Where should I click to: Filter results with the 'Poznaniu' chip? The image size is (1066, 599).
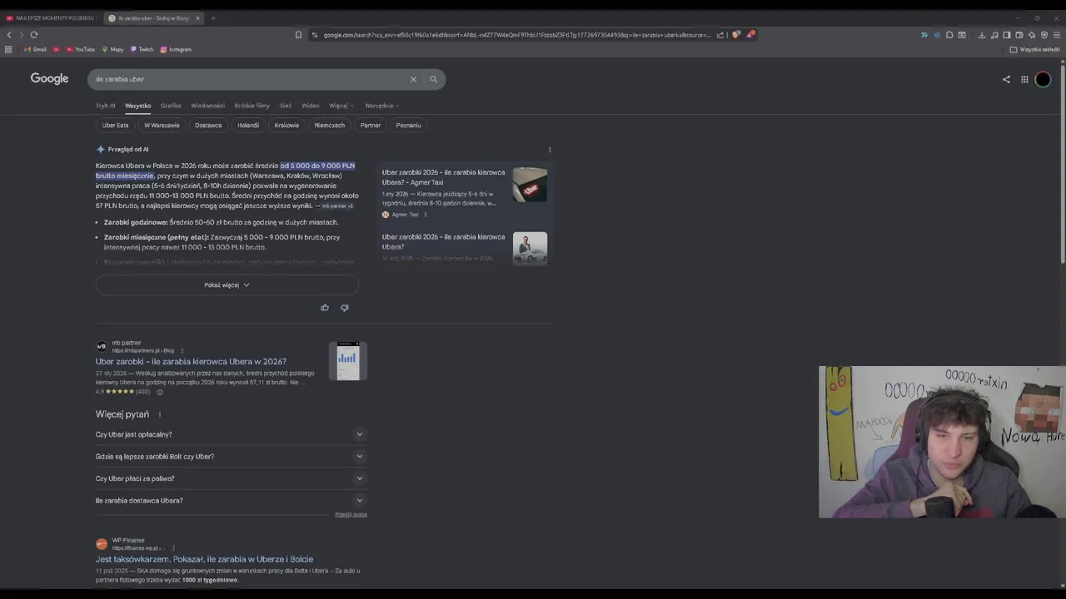(x=408, y=125)
